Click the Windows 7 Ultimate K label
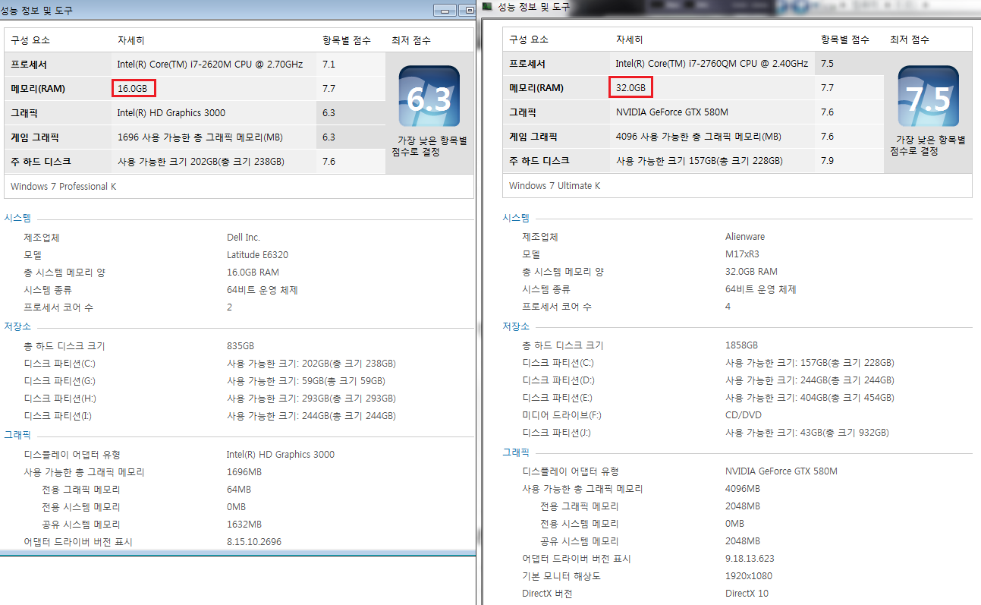Image resolution: width=981 pixels, height=605 pixels. click(x=554, y=186)
